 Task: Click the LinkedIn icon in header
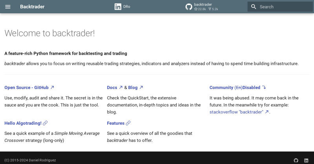pyautogui.click(x=118, y=7)
